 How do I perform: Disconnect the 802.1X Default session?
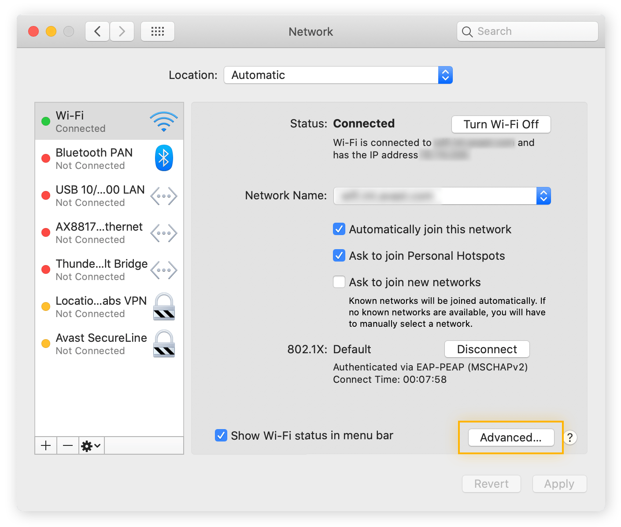click(x=487, y=349)
